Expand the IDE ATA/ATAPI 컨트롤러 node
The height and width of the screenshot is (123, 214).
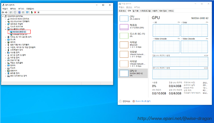[6, 21]
